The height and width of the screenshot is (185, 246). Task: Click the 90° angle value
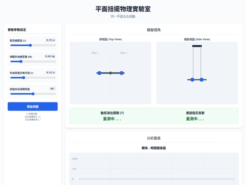52,89
